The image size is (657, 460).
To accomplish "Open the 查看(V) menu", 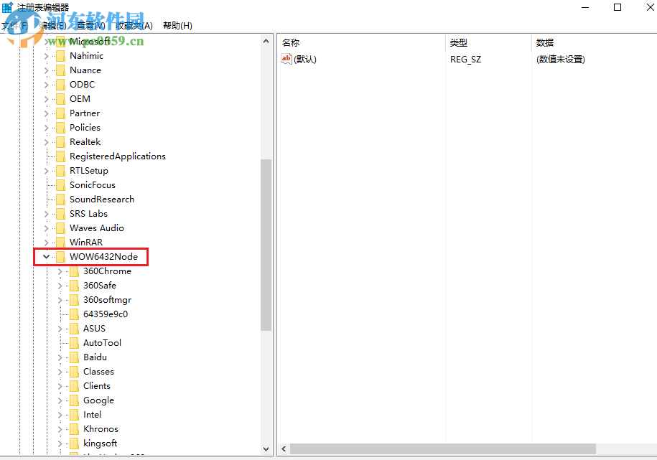I will (91, 25).
